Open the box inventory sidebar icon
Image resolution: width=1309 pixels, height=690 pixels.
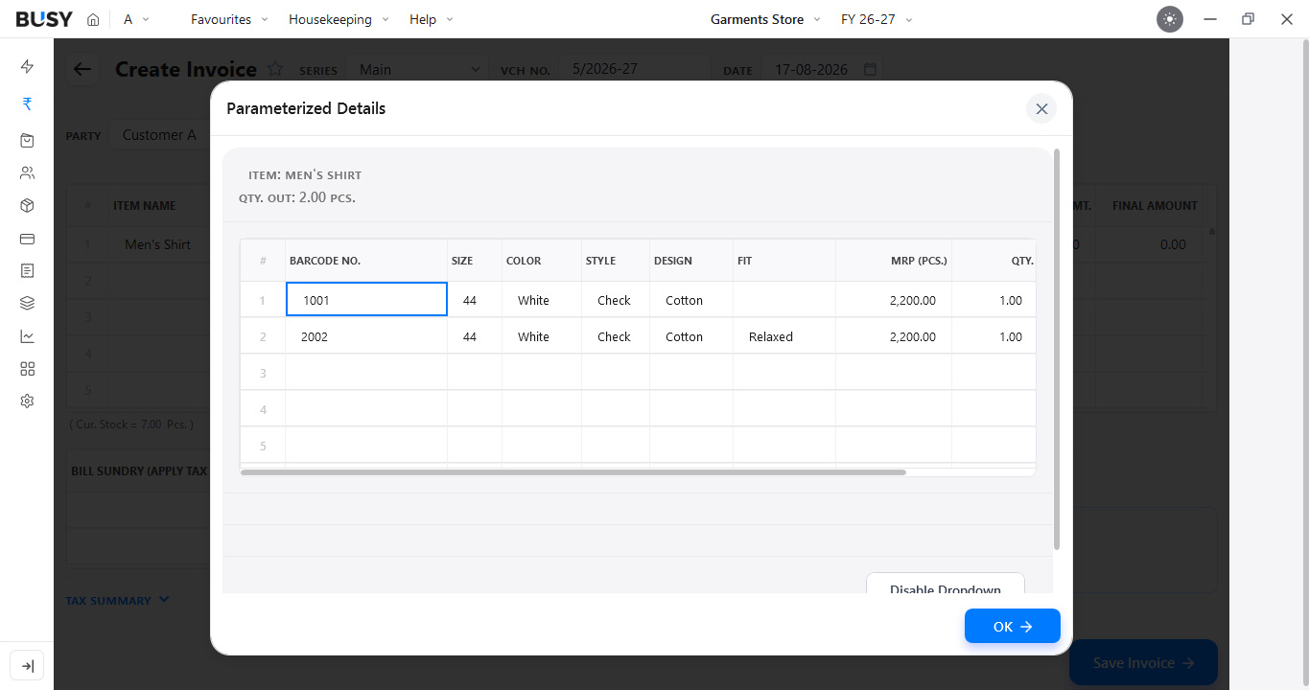27,206
